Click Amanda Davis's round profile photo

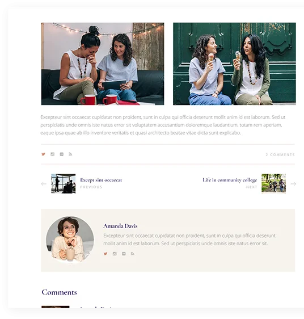click(x=70, y=240)
